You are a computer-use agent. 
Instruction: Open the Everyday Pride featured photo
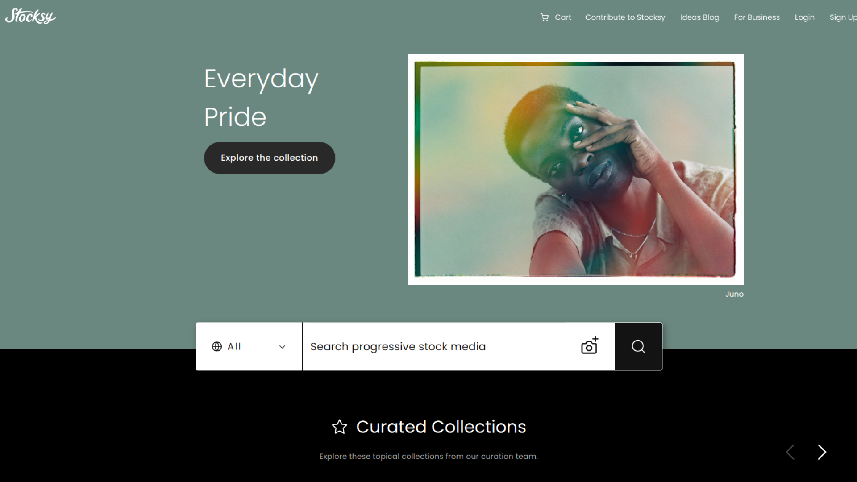(575, 170)
